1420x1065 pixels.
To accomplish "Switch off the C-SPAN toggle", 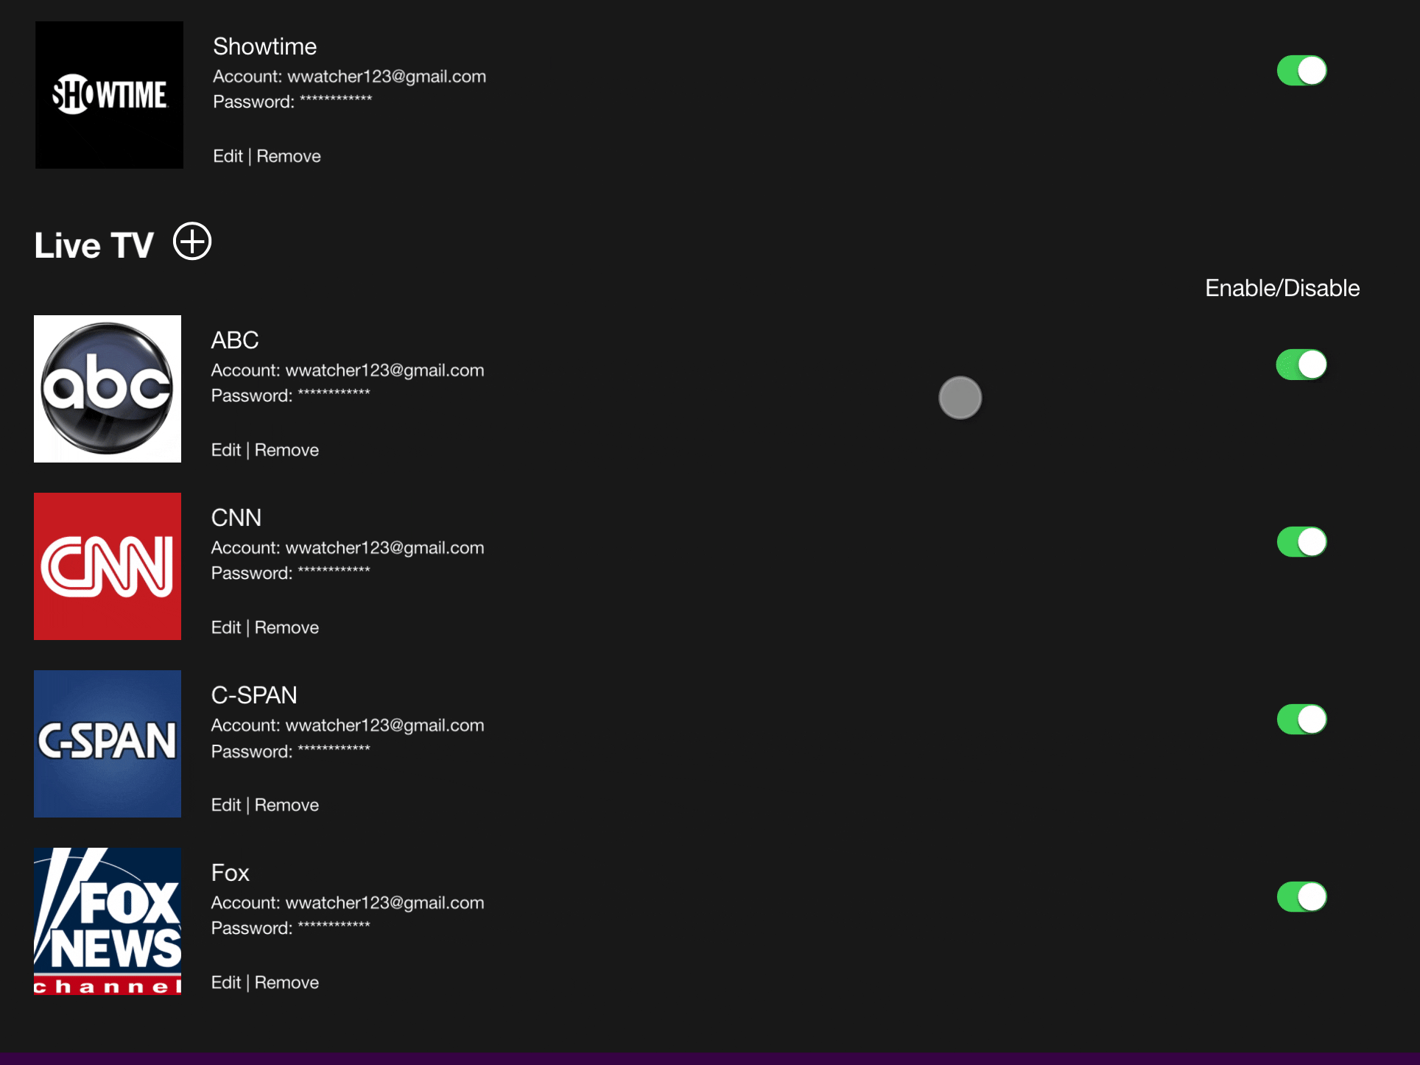I will click(x=1301, y=720).
